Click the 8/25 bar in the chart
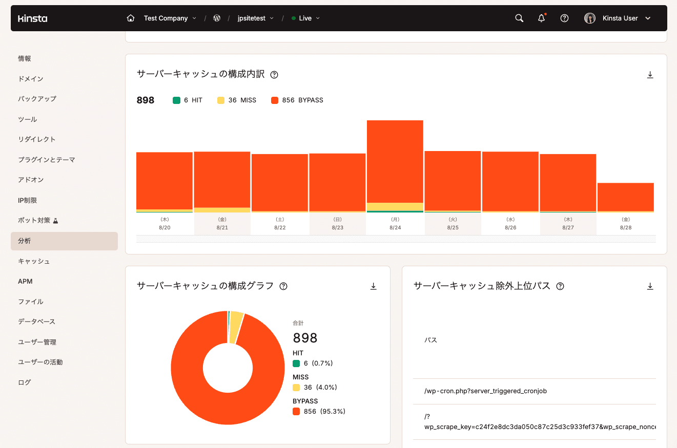 (453, 181)
